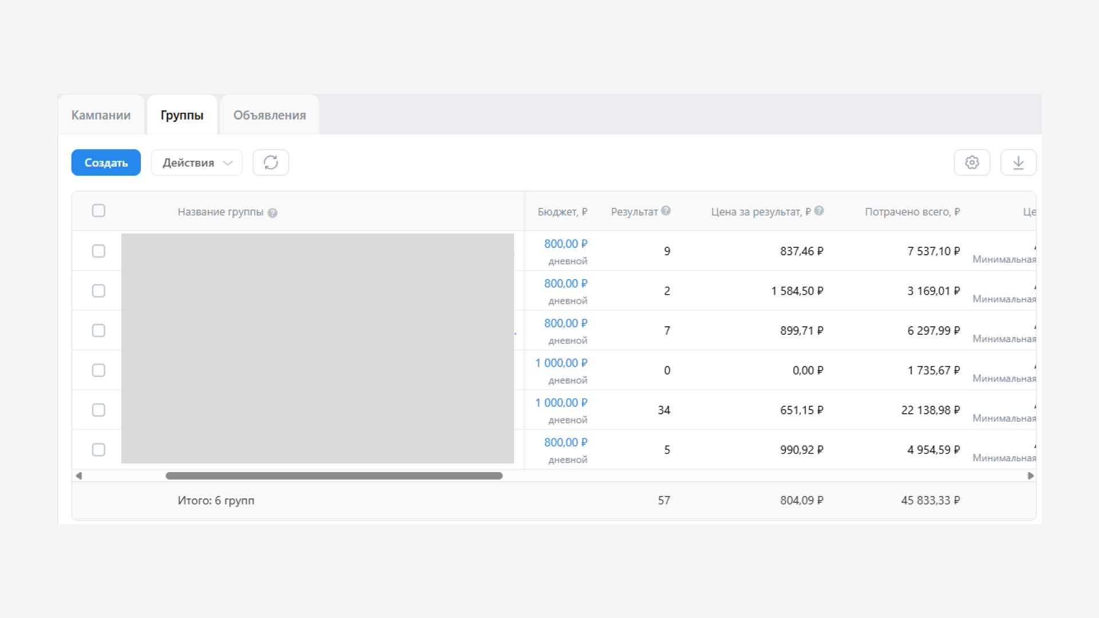The image size is (1099, 618).
Task: Toggle the select-all header checkbox
Action: click(x=98, y=211)
